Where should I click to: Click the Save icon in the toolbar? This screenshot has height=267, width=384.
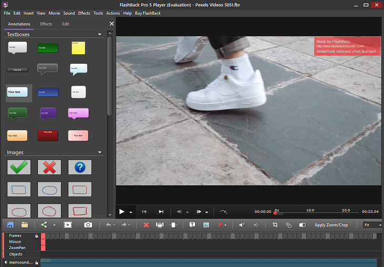click(11, 225)
